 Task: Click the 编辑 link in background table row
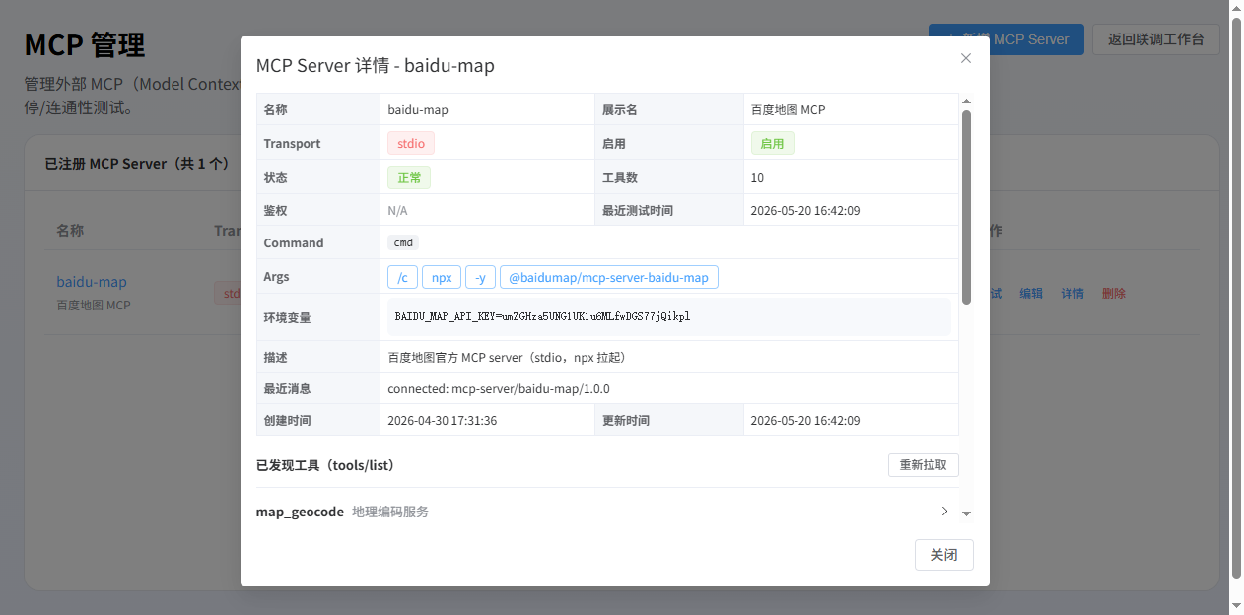tap(1031, 293)
